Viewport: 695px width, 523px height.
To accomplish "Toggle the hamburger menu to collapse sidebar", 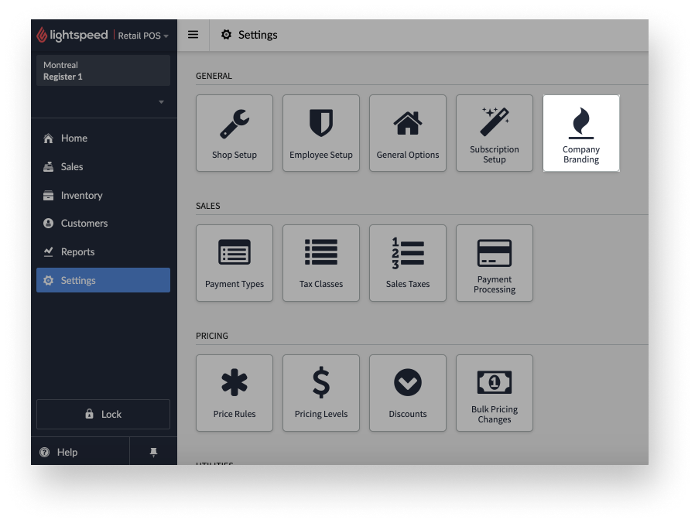I will (x=193, y=35).
